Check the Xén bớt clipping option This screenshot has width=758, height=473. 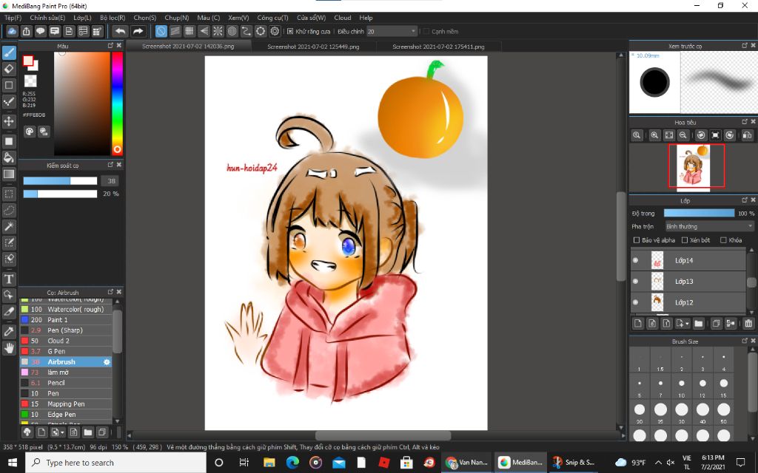pos(685,240)
